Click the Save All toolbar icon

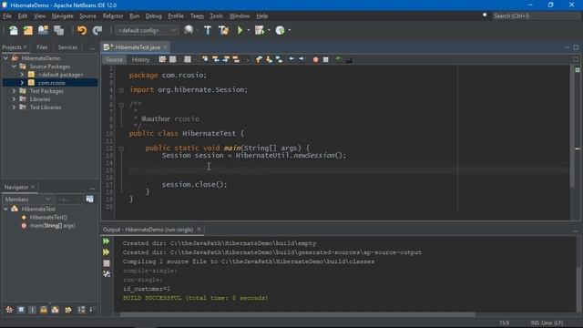(x=58, y=30)
